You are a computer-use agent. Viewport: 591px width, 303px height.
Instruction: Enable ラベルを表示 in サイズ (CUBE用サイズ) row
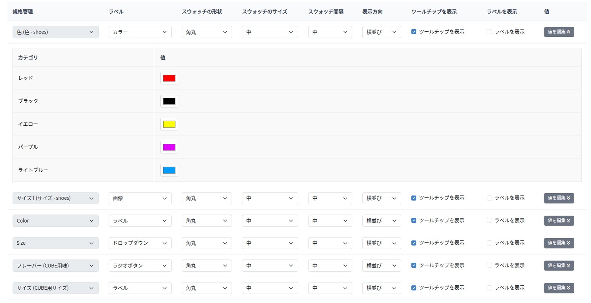coord(489,288)
